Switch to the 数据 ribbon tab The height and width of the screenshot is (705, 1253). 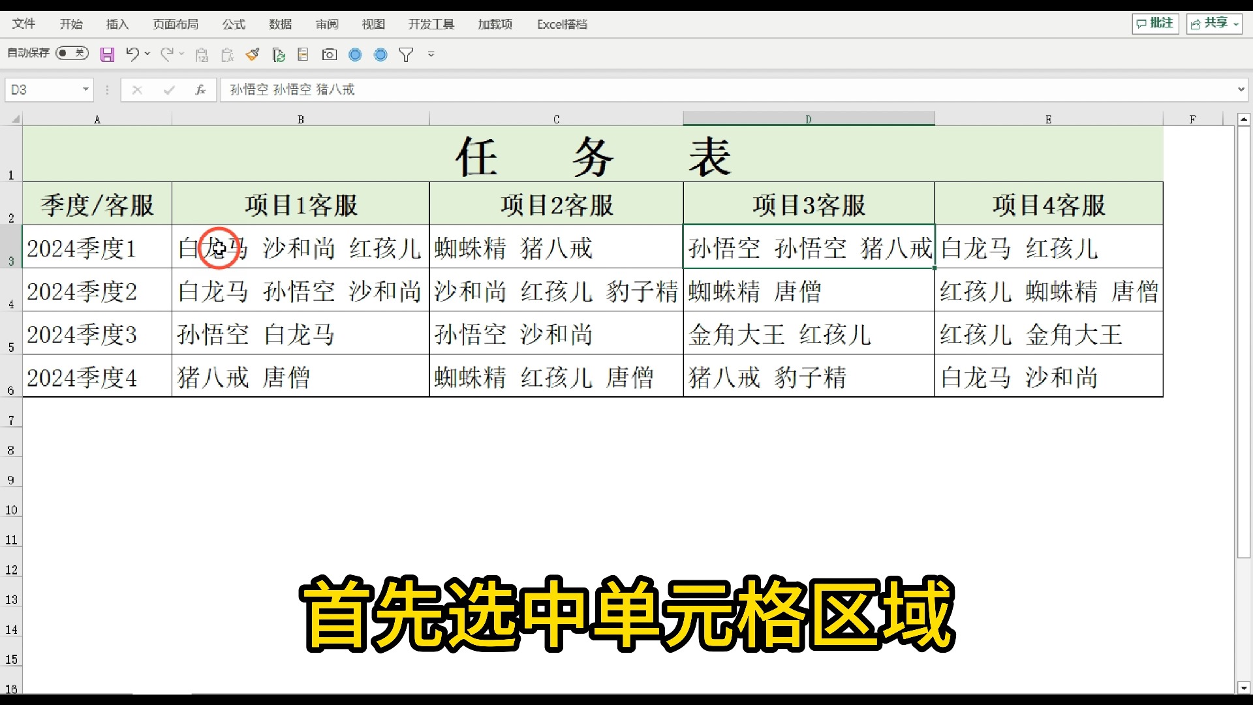281,24
